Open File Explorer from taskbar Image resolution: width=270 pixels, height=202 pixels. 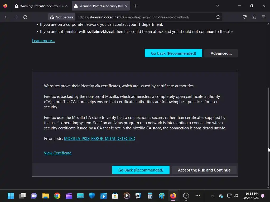click(46, 196)
